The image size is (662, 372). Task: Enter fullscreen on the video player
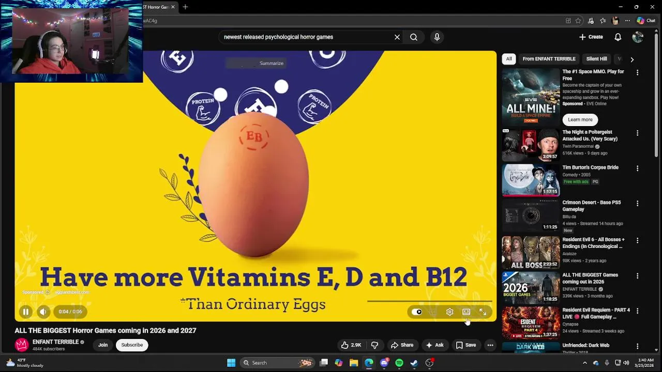(x=483, y=312)
